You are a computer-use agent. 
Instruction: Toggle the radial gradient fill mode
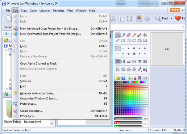[x=134, y=61]
